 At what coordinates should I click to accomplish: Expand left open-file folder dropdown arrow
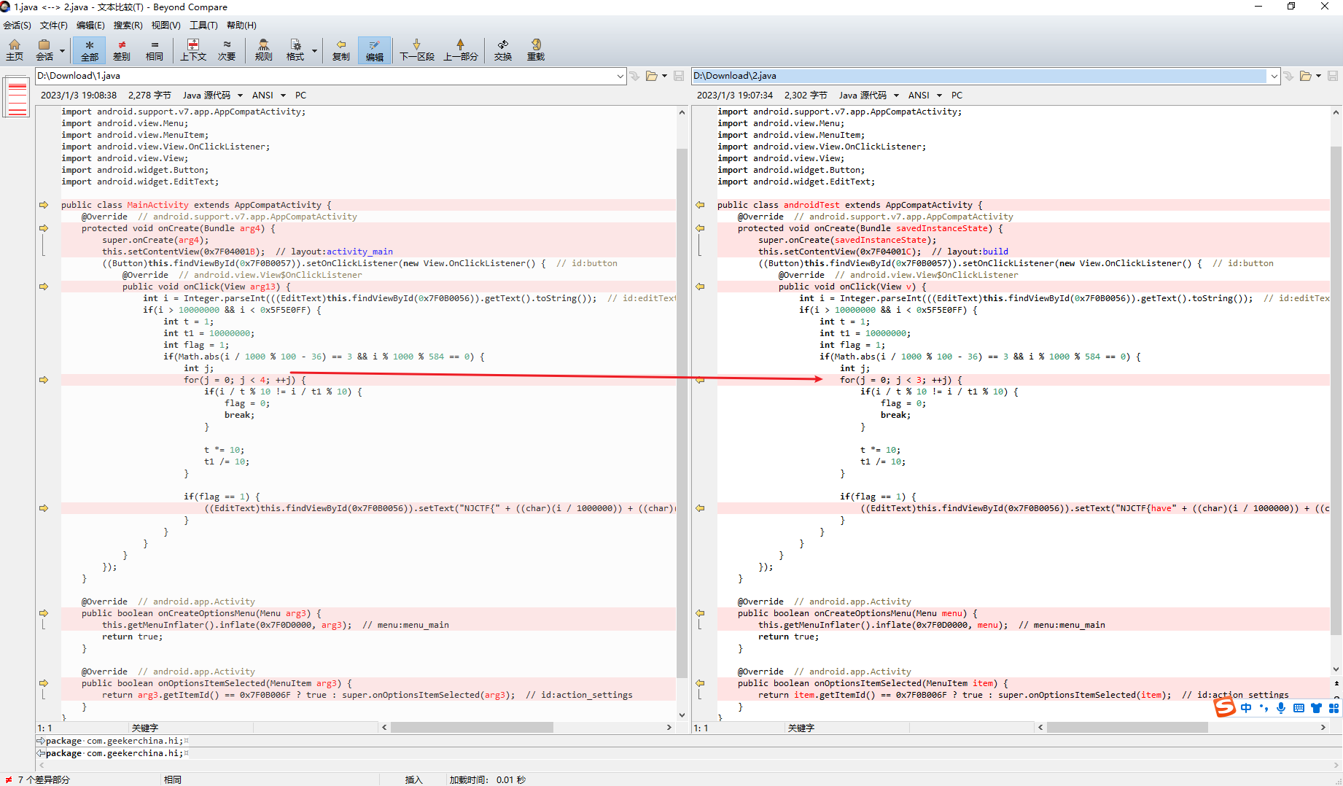[664, 76]
